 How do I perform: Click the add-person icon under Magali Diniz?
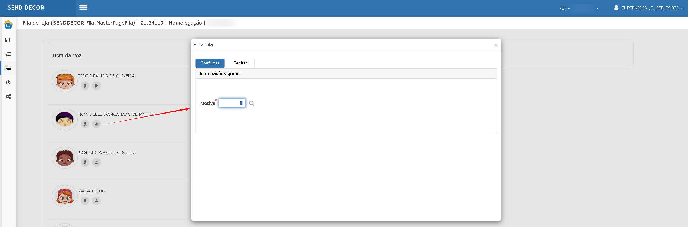coord(96,201)
